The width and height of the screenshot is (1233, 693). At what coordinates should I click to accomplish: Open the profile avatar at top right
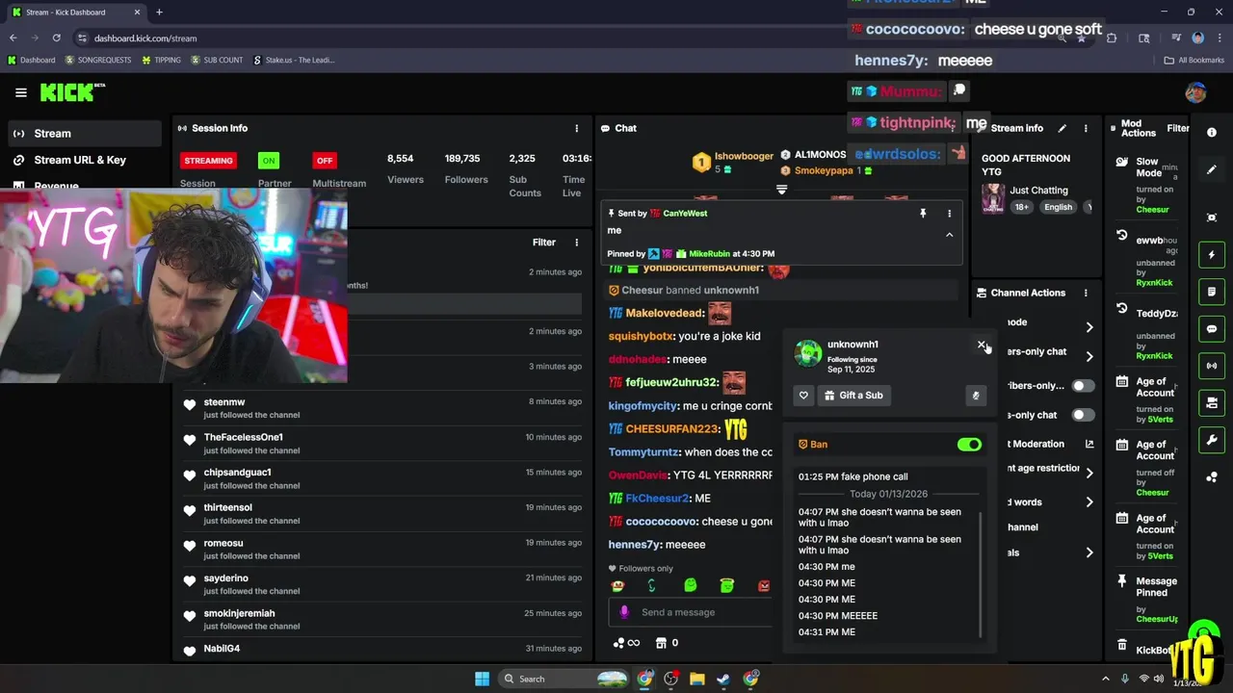pos(1195,92)
